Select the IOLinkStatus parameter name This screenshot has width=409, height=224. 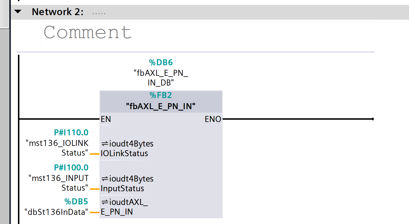coord(124,153)
